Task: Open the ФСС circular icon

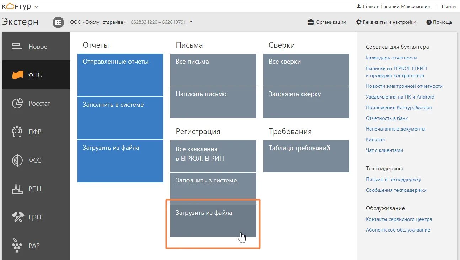Action: [17, 160]
